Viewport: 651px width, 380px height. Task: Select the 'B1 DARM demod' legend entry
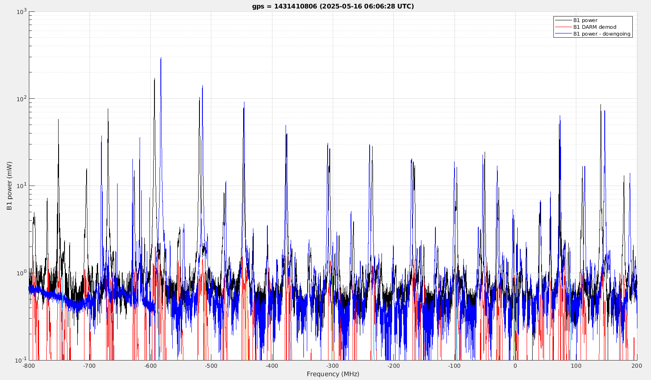pos(595,27)
